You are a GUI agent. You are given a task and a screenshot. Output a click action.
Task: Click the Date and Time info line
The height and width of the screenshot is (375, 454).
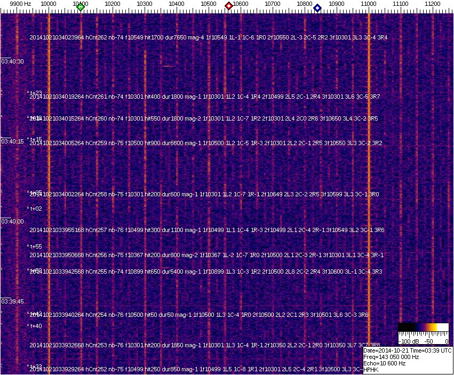tap(408, 350)
